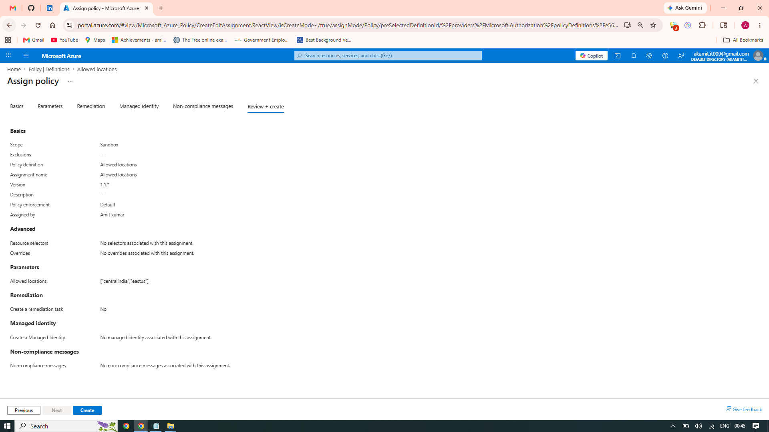Open the GitHub pinned tab
This screenshot has width=769, height=432.
pos(31,8)
